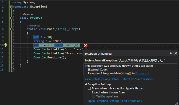
Task: Click the '0 references' label above class Program
Action: click(x=26, y=14)
